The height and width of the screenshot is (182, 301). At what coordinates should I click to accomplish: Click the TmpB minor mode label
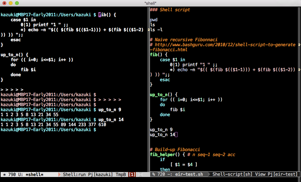coord(121,175)
